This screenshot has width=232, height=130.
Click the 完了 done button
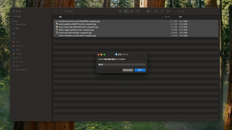point(140,70)
